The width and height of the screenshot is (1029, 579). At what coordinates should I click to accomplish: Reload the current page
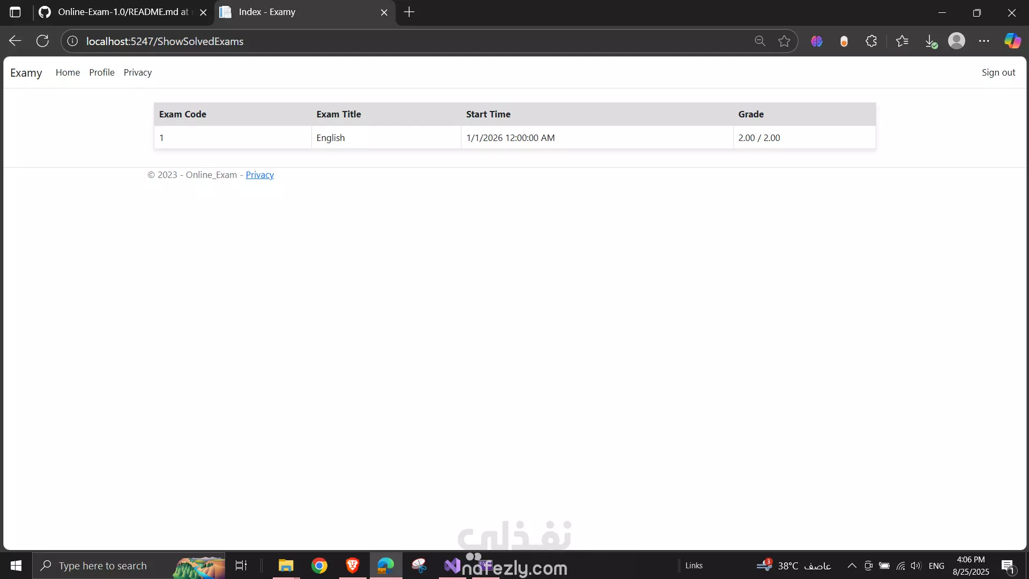(42, 41)
